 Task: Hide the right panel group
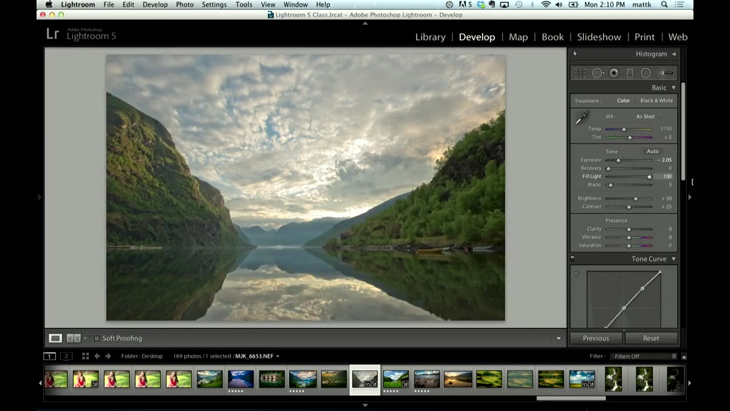[x=690, y=197]
